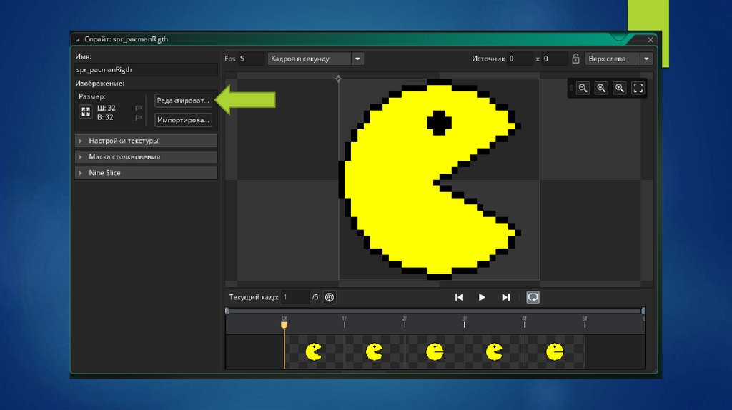Close the sprite editor window
732x410 pixels.
[x=651, y=40]
